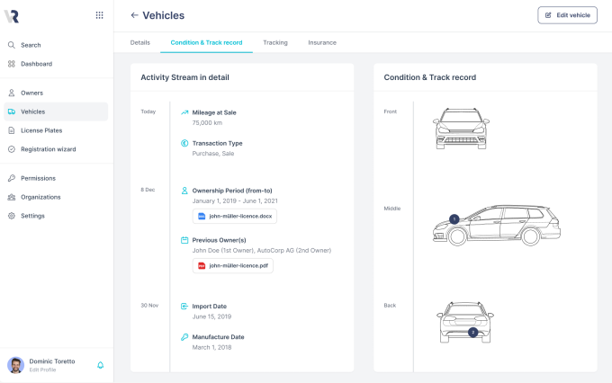This screenshot has height=383, width=612.
Task: Click marker 2 on back car diagram
Action: 472,332
